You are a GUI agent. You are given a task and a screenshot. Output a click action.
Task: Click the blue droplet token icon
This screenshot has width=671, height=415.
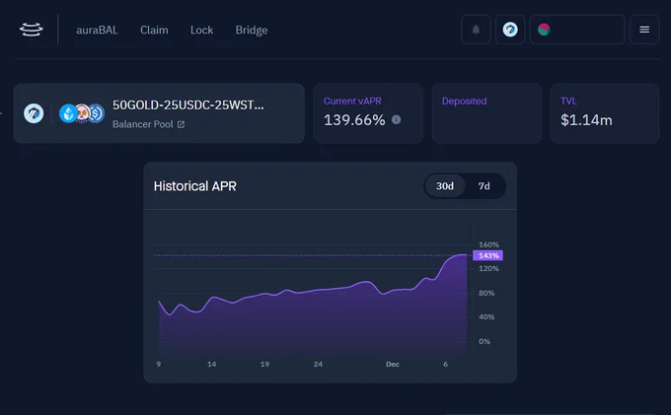(x=68, y=113)
